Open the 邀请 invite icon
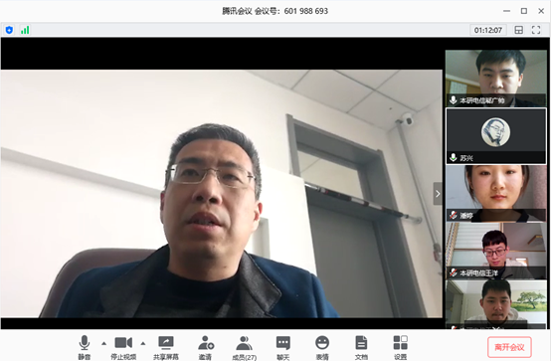This screenshot has width=551, height=361. [x=206, y=347]
